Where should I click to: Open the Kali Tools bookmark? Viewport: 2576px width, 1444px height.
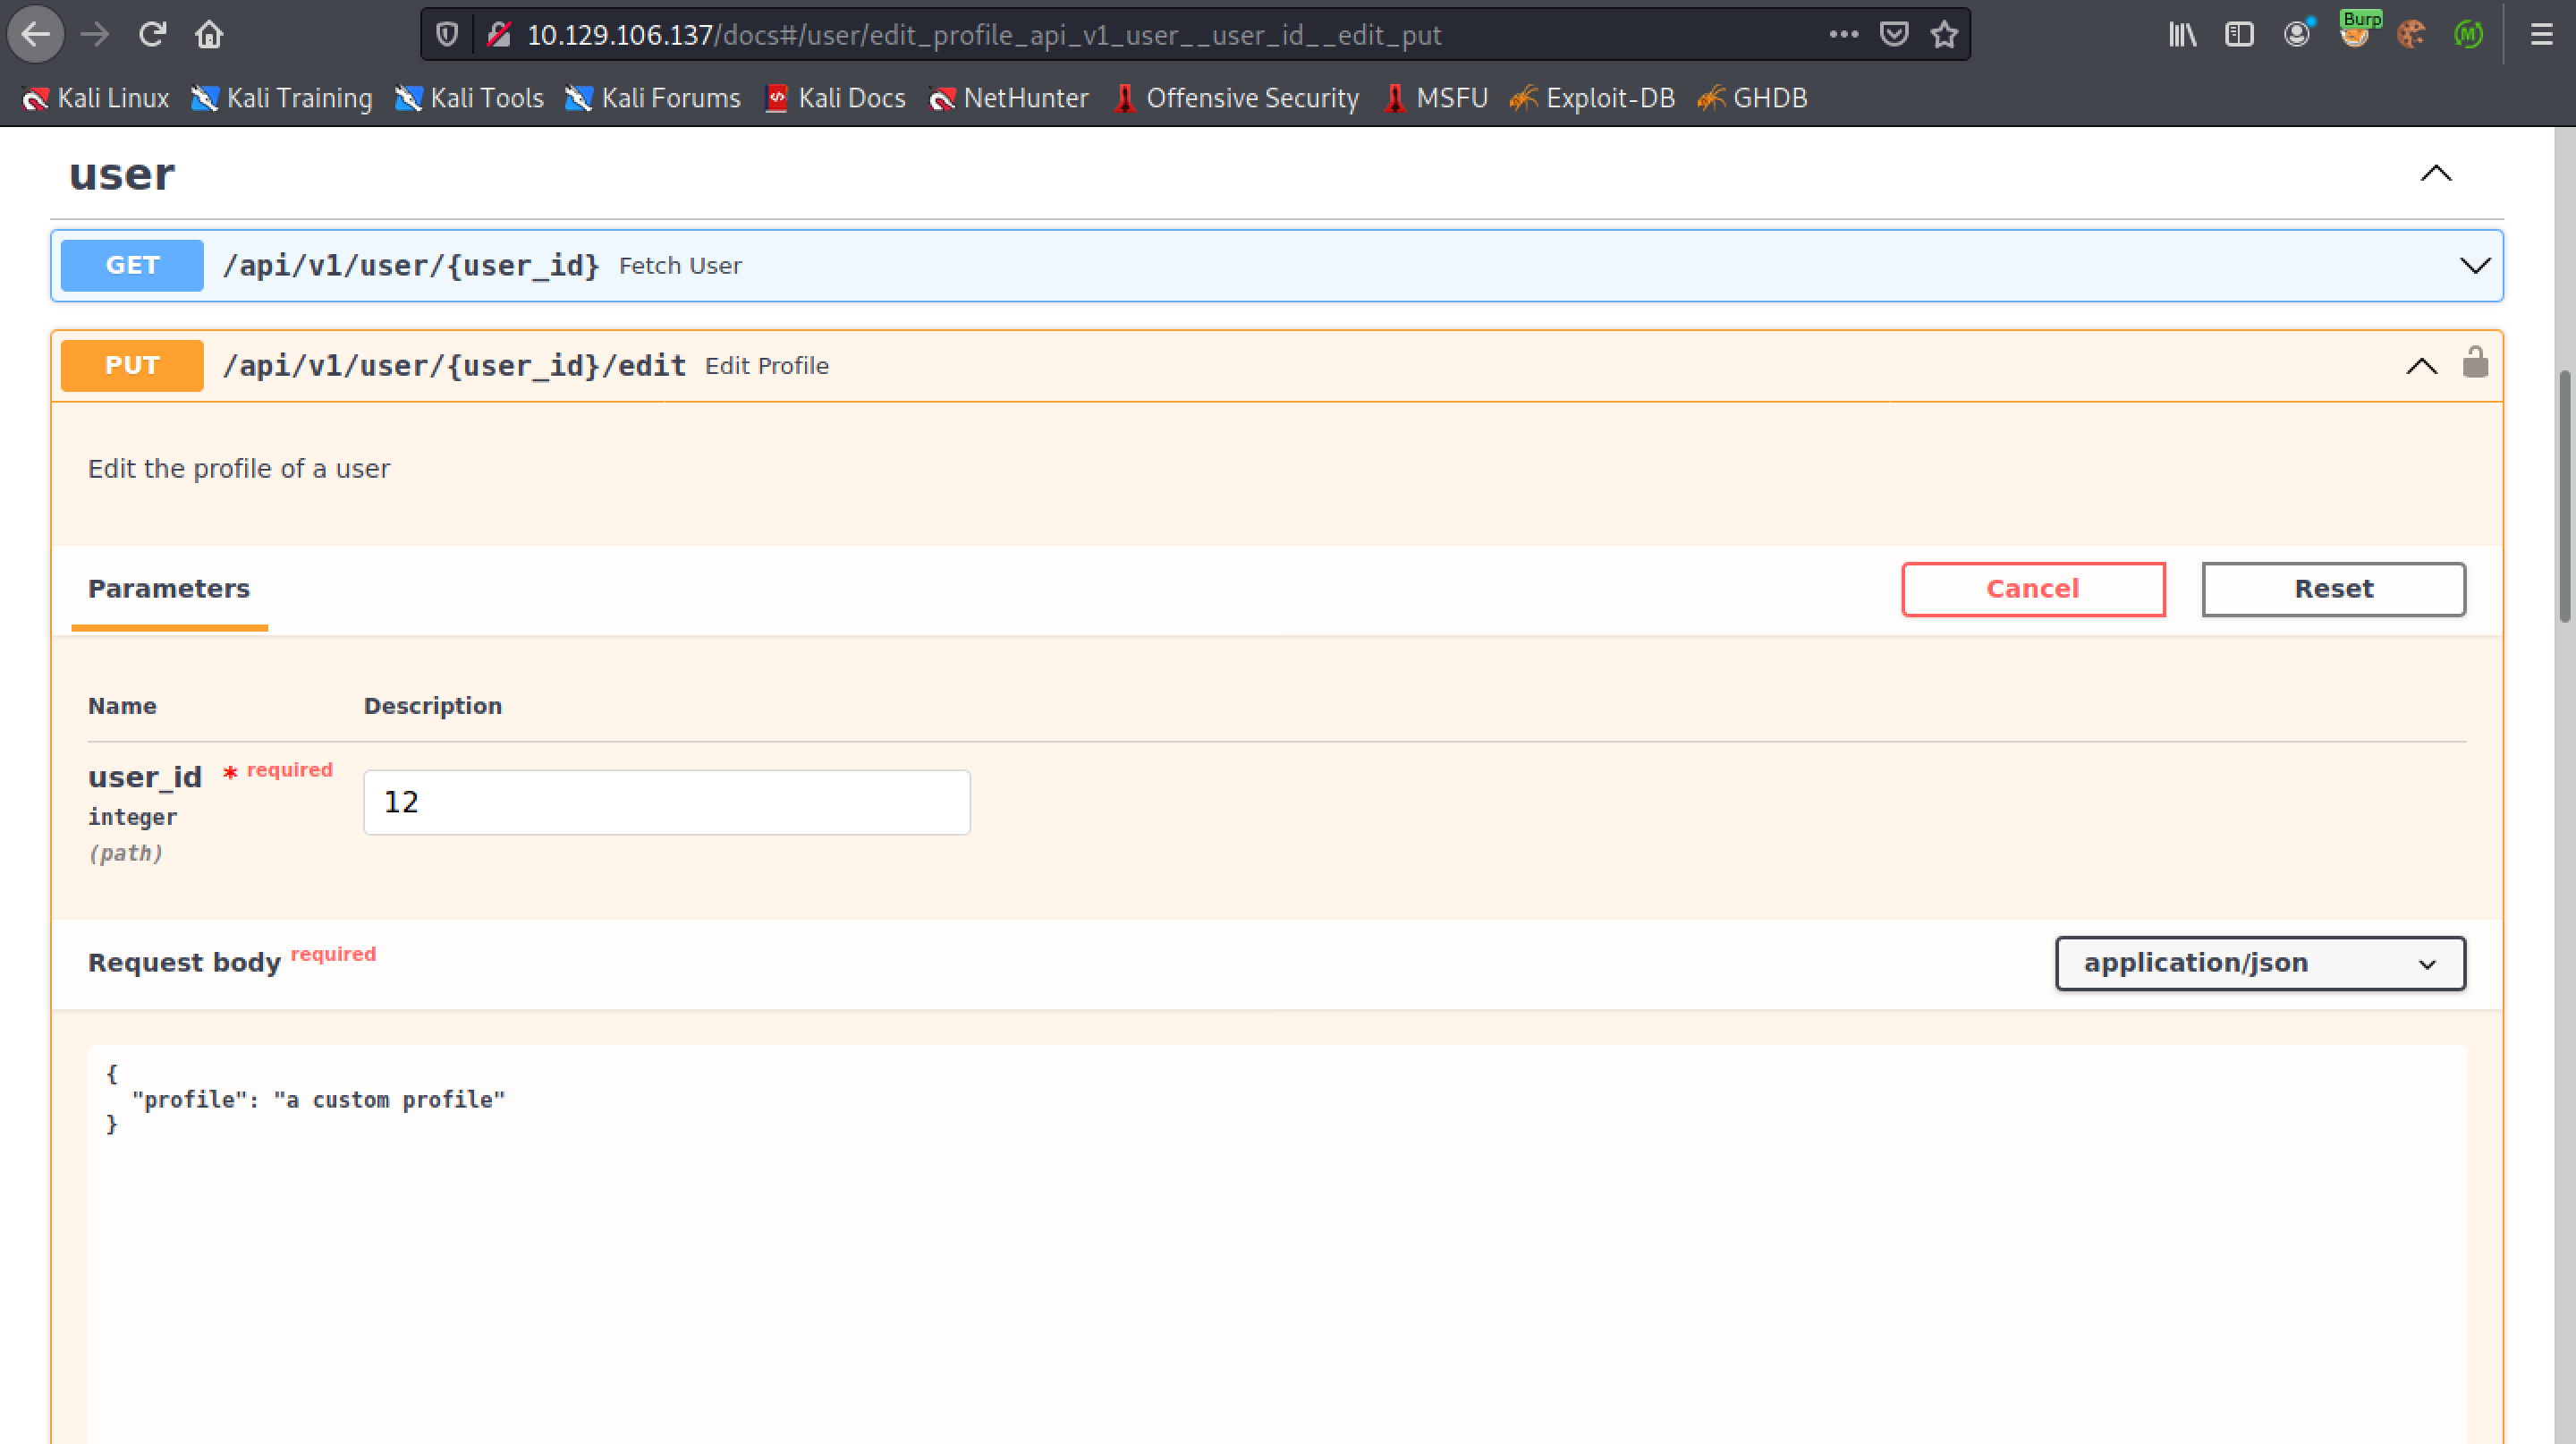(469, 98)
